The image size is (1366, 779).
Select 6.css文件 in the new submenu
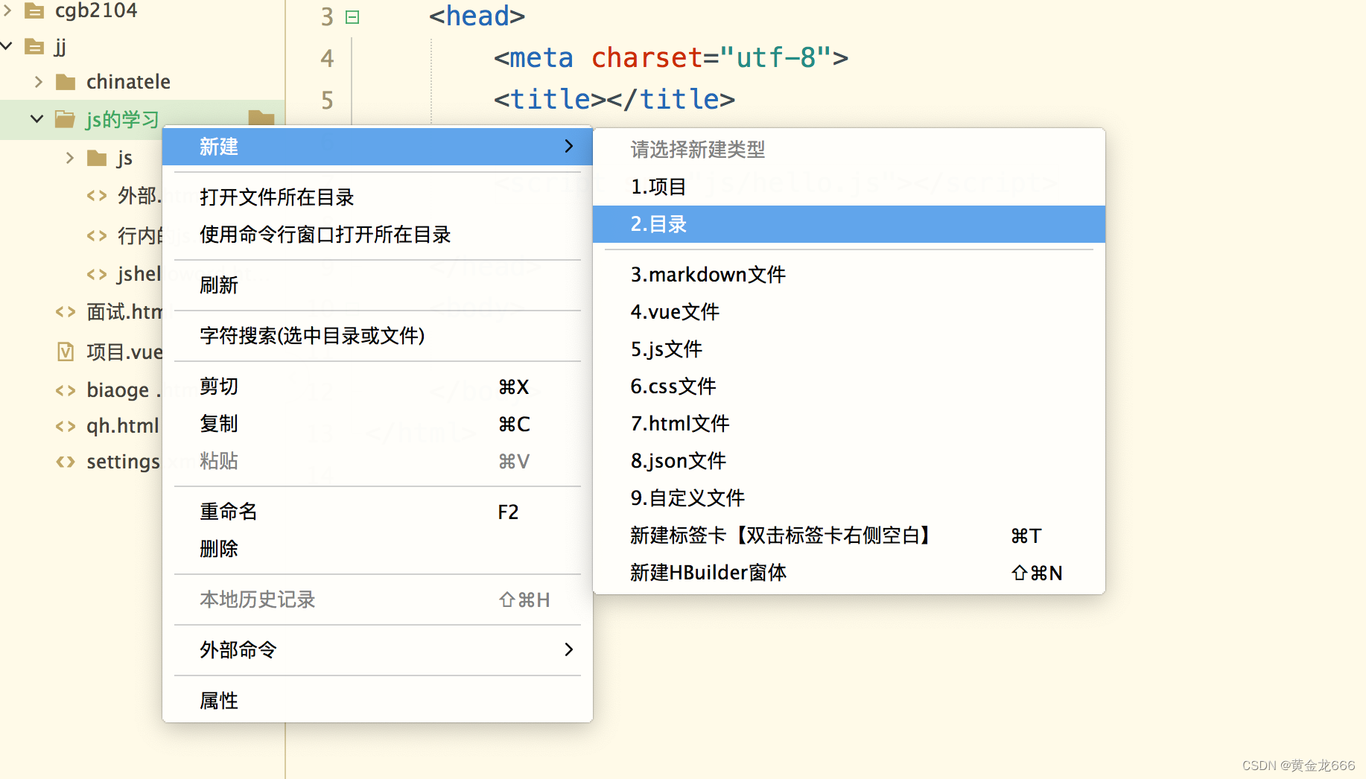pos(849,387)
